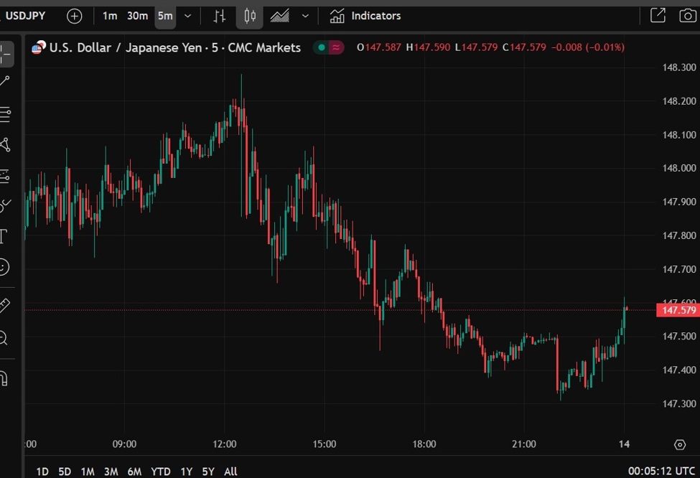
Task: Open the USDJPY symbol search
Action: click(26, 16)
